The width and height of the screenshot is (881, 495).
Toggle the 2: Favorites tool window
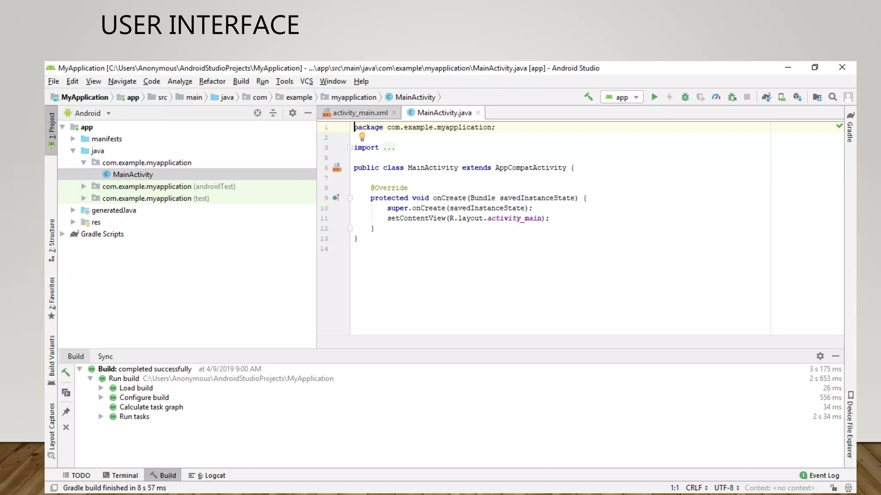tap(52, 298)
